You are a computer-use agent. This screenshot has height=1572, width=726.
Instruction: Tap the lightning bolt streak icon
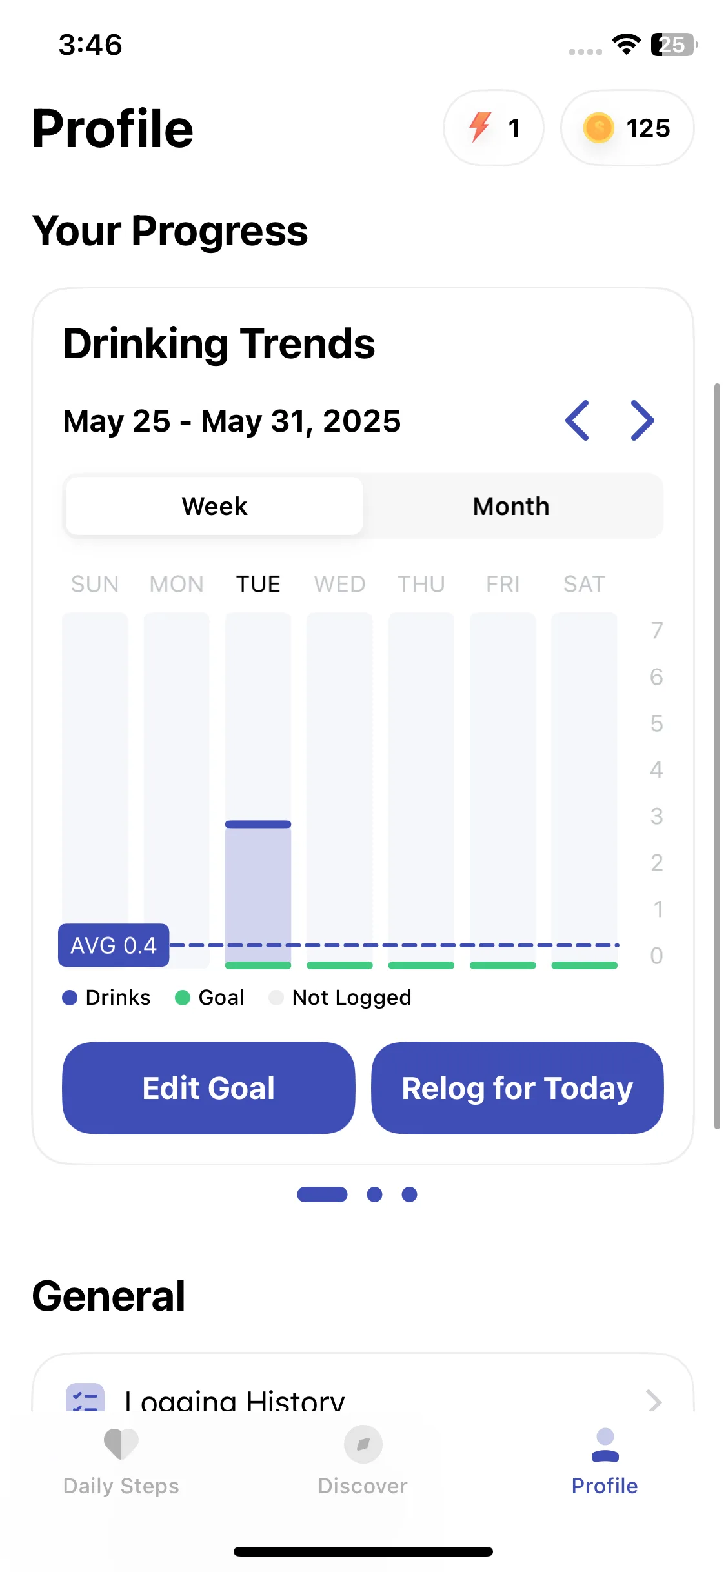[480, 127]
